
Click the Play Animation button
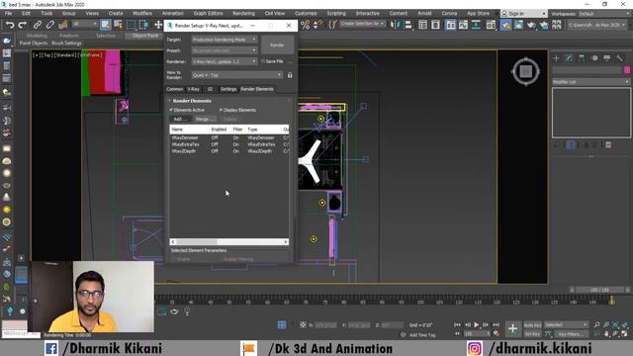coord(477,325)
